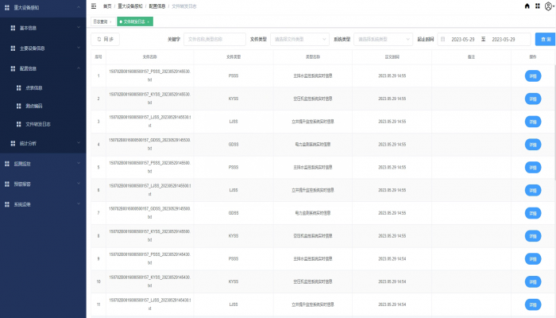The image size is (556, 318).
Task: Click the 首页 breadcrumb link
Action: pos(106,6)
